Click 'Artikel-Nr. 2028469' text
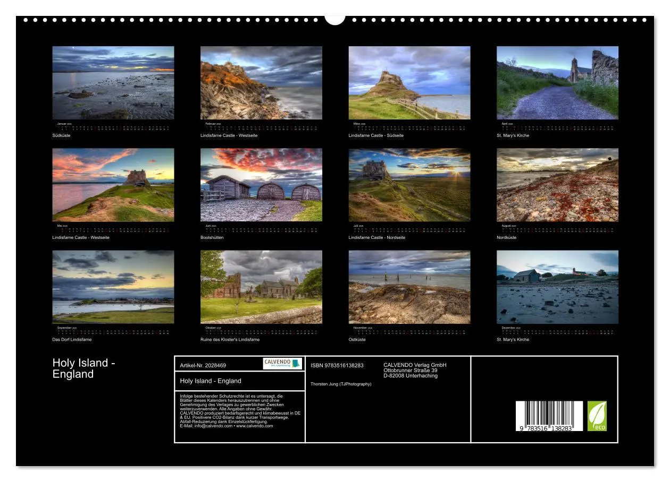 [x=203, y=365]
